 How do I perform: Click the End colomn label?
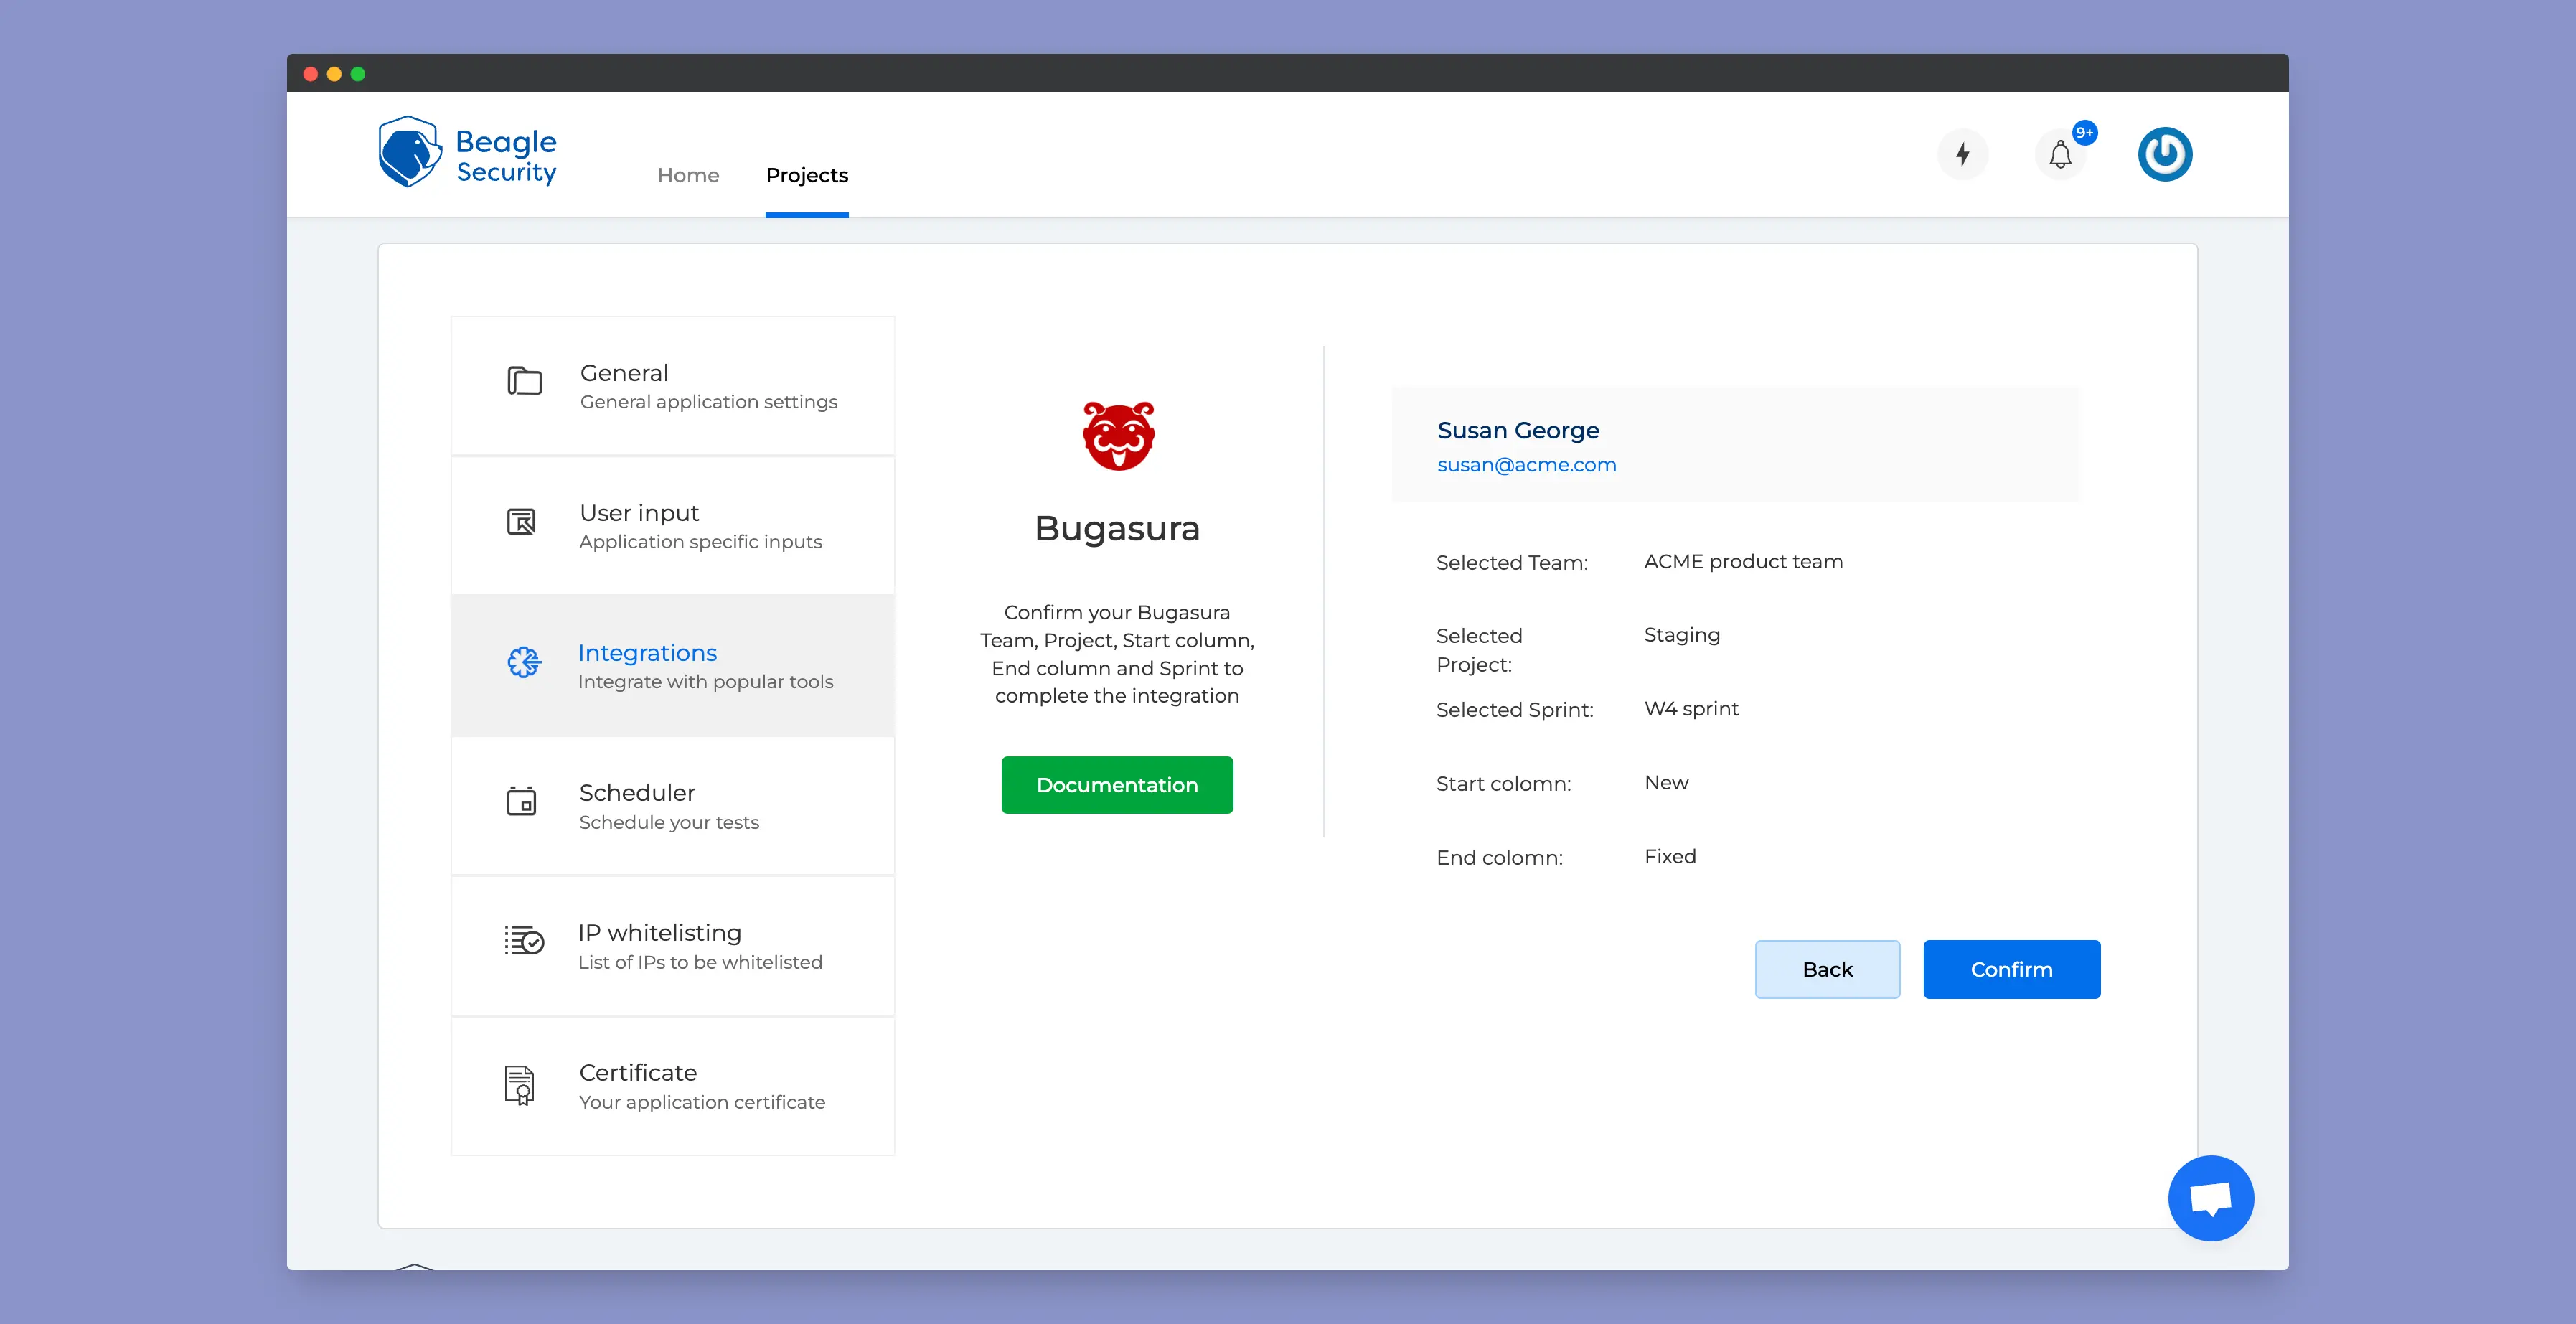pos(1499,858)
